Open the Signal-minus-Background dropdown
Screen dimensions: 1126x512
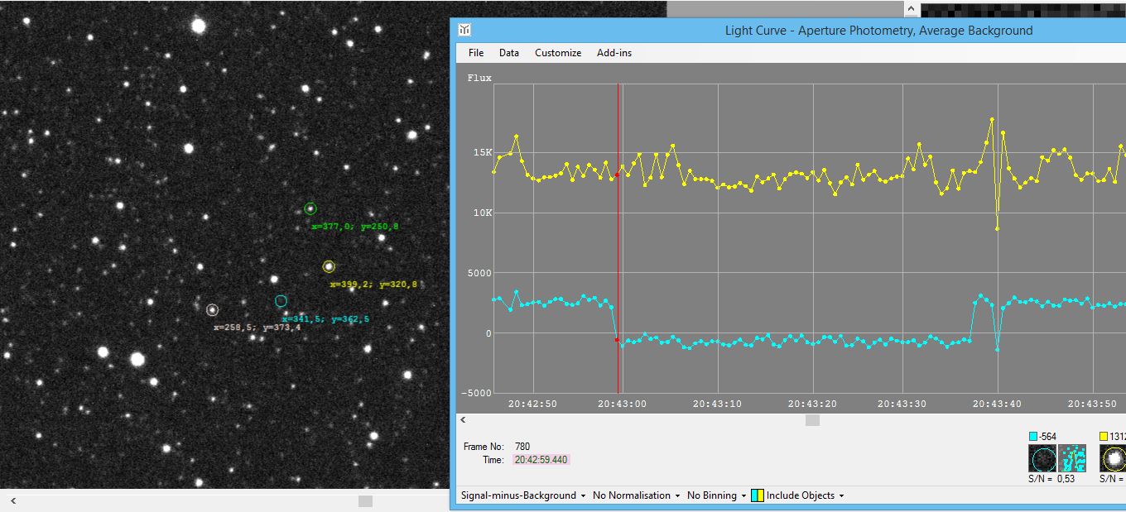coord(522,495)
